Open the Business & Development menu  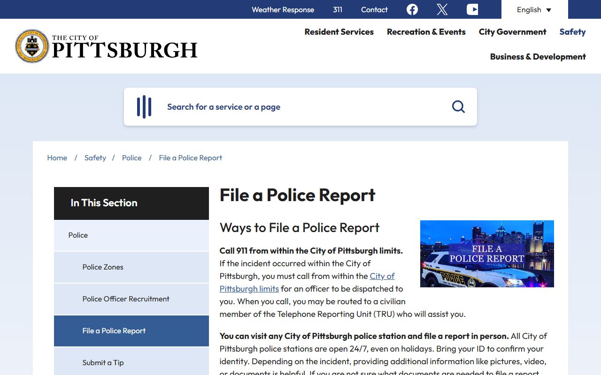click(x=538, y=57)
